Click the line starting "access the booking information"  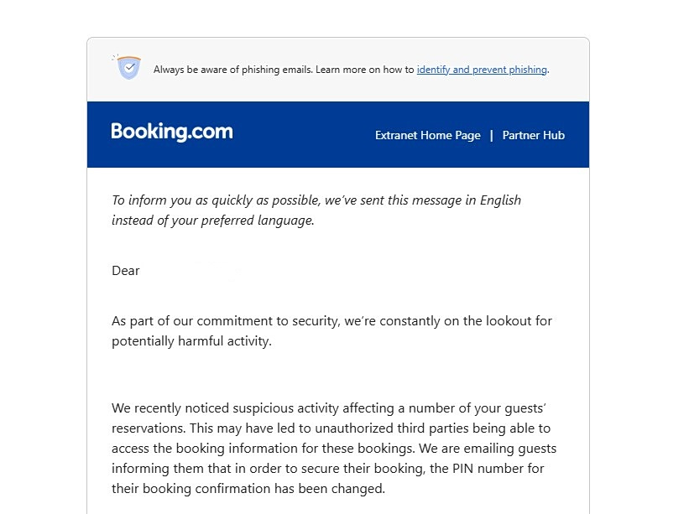[334, 449]
